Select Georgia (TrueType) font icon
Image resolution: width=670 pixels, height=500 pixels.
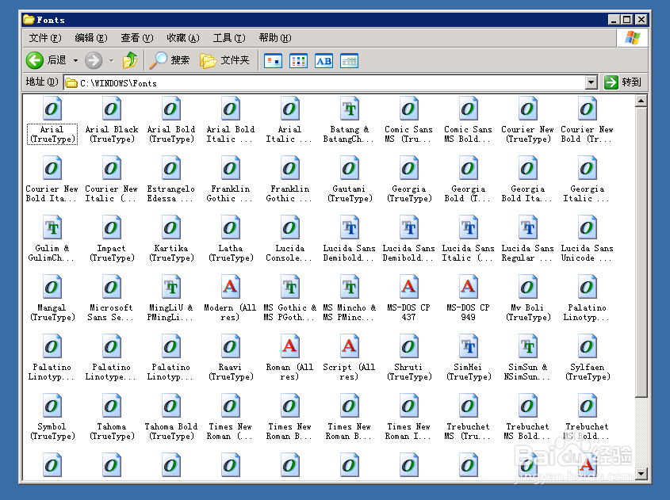[408, 168]
